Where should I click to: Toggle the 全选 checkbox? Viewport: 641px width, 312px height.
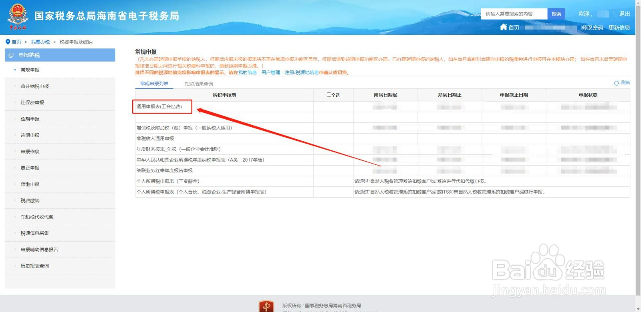[x=329, y=95]
